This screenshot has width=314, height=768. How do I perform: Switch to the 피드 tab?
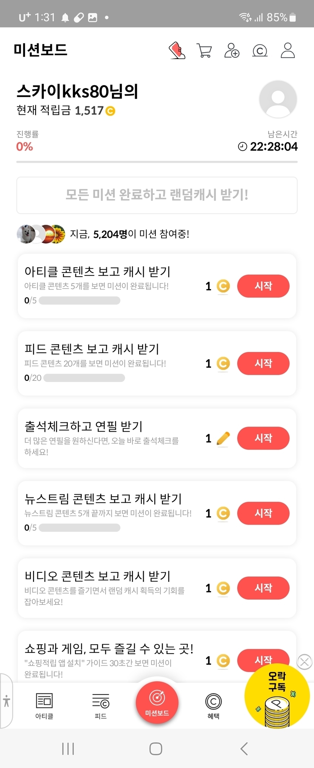pyautogui.click(x=101, y=706)
